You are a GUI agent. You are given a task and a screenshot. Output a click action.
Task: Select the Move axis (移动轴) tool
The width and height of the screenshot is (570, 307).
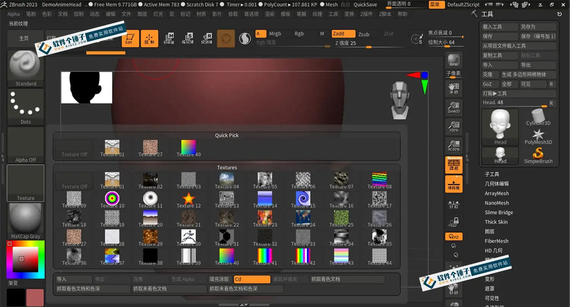pos(169,38)
